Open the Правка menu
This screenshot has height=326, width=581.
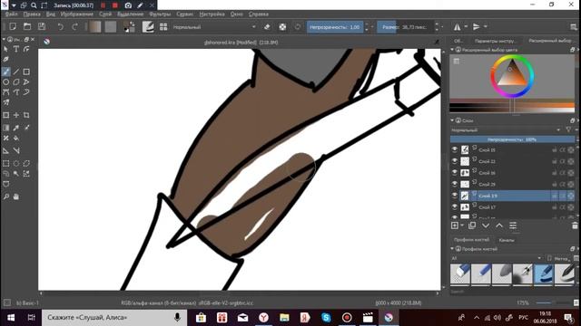[x=32, y=14]
